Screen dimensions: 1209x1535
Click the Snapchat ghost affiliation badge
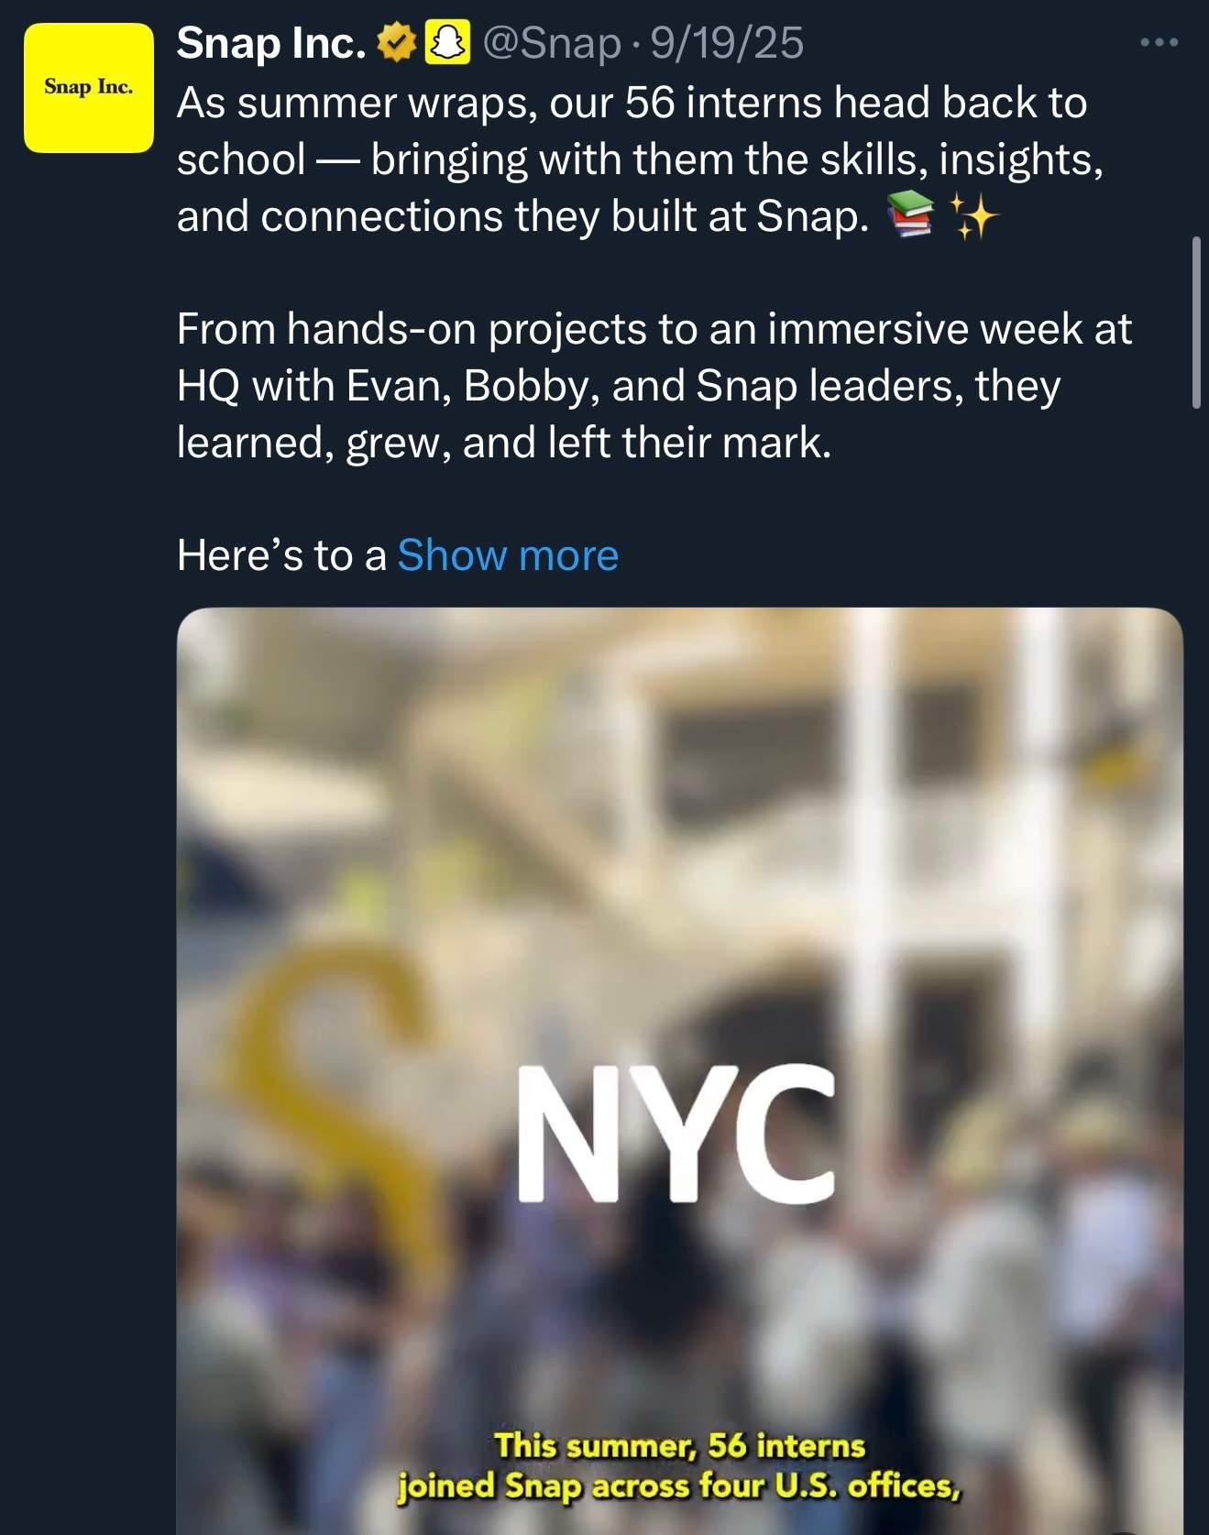click(x=447, y=43)
